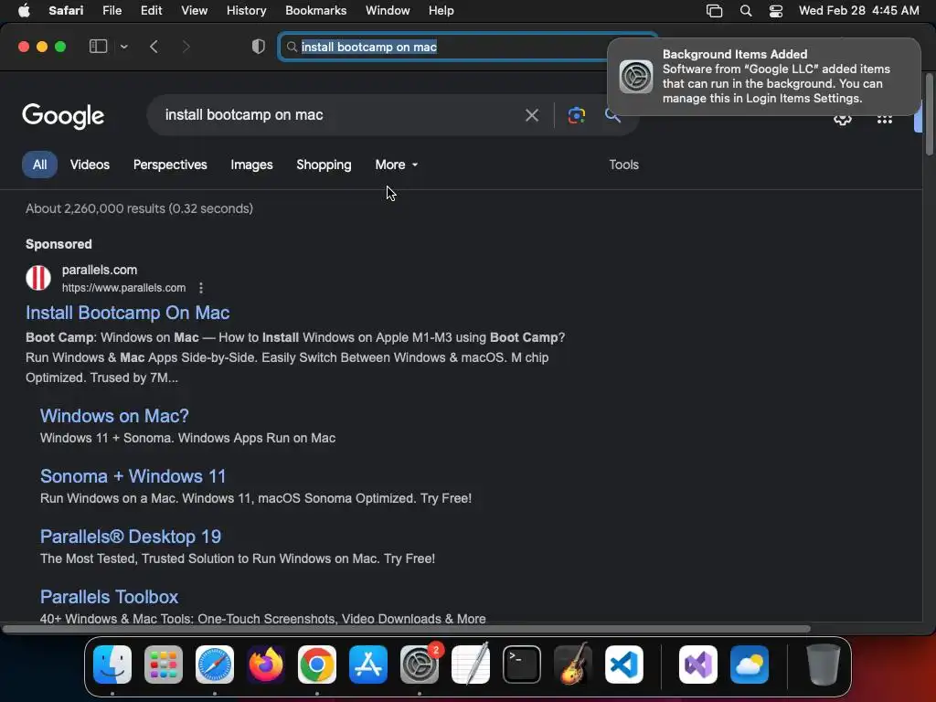Viewport: 936px width, 702px height.
Task: Open the History menu
Action: coord(246,10)
